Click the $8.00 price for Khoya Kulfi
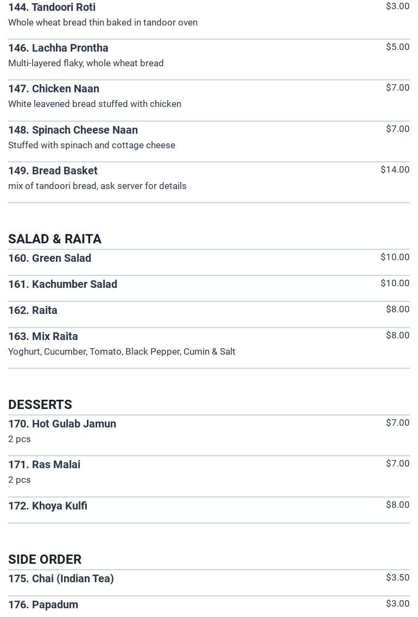The image size is (418, 617). point(397,505)
